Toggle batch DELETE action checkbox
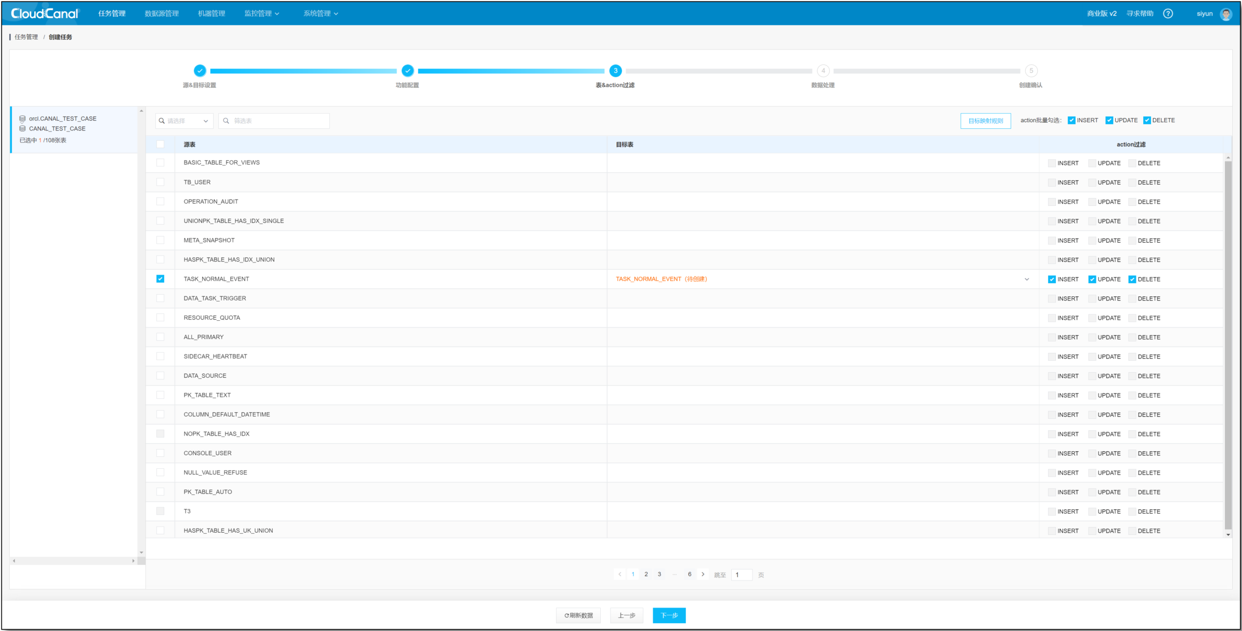Screen dimensions: 1242x631 click(x=1147, y=120)
